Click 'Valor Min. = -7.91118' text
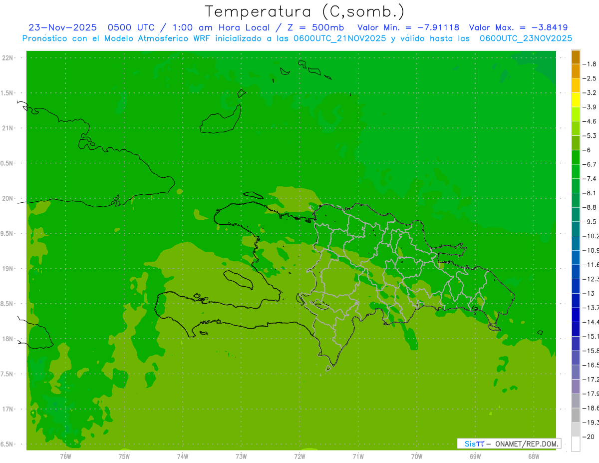Viewport: 599px width, 463px height. coord(408,27)
